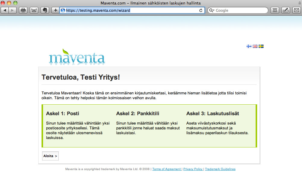Image resolution: width=302 pixels, height=174 pixels.
Task: Reload the page with the refresh arrow
Action: click(x=201, y=11)
